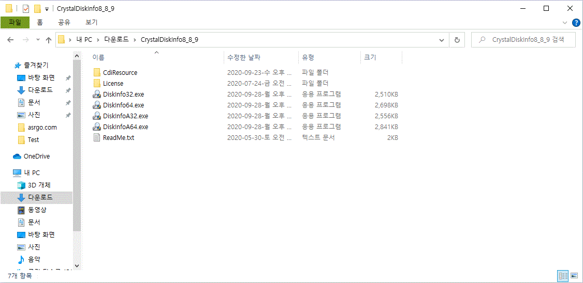Click pin icon next to 바탕 화면
The height and width of the screenshot is (283, 583).
coord(68,78)
